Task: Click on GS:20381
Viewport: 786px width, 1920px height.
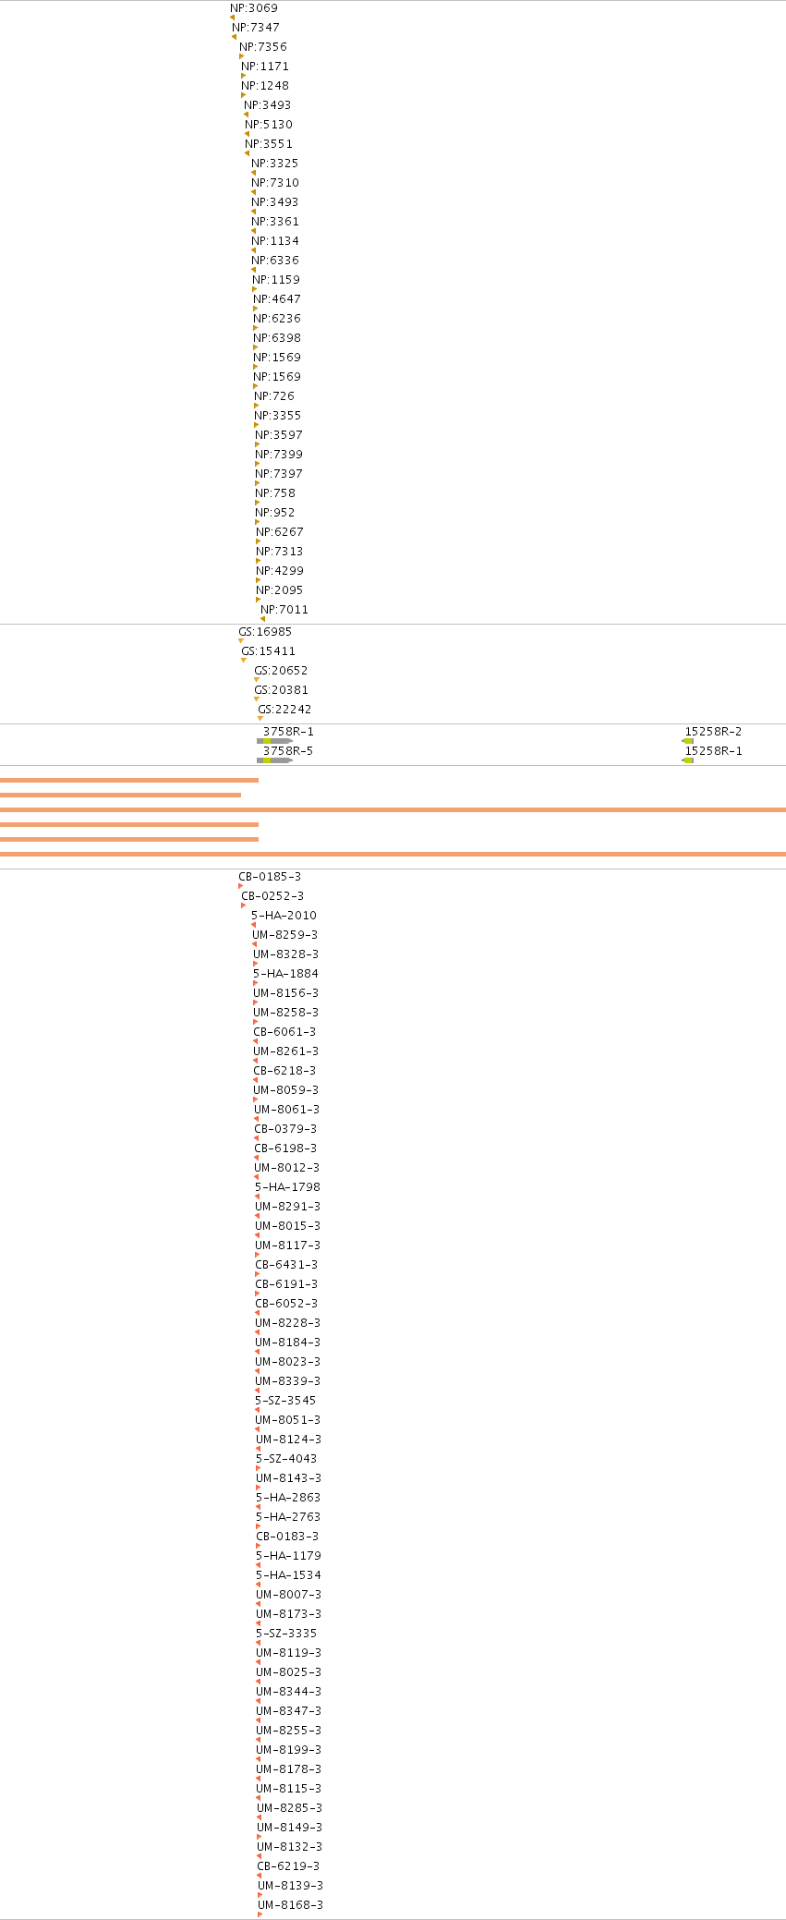Action: point(282,690)
